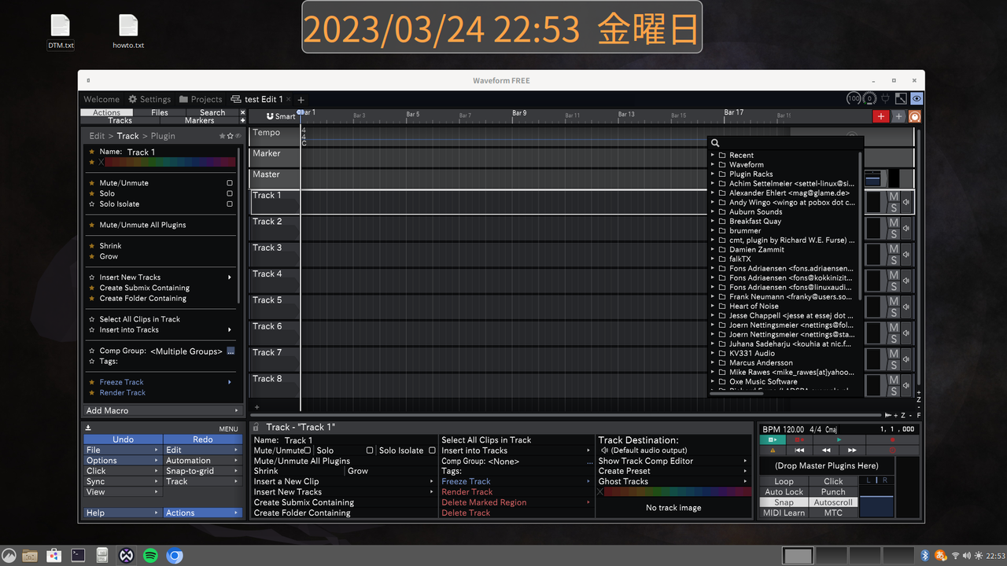The image size is (1007, 566).
Task: Expand the Recent folder in plugin browser
Action: (712, 155)
